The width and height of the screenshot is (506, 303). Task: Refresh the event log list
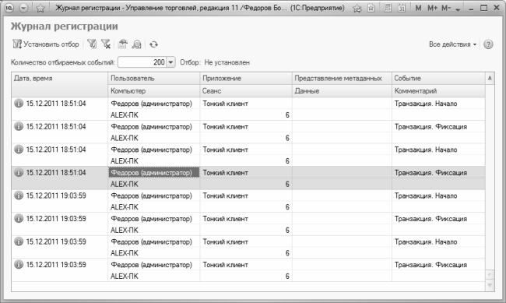[x=153, y=44]
